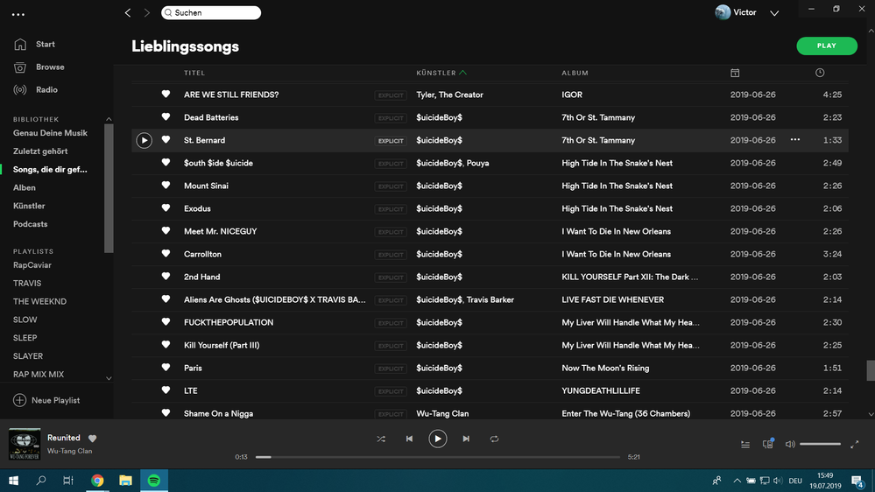Adjust the volume slider

pos(820,444)
